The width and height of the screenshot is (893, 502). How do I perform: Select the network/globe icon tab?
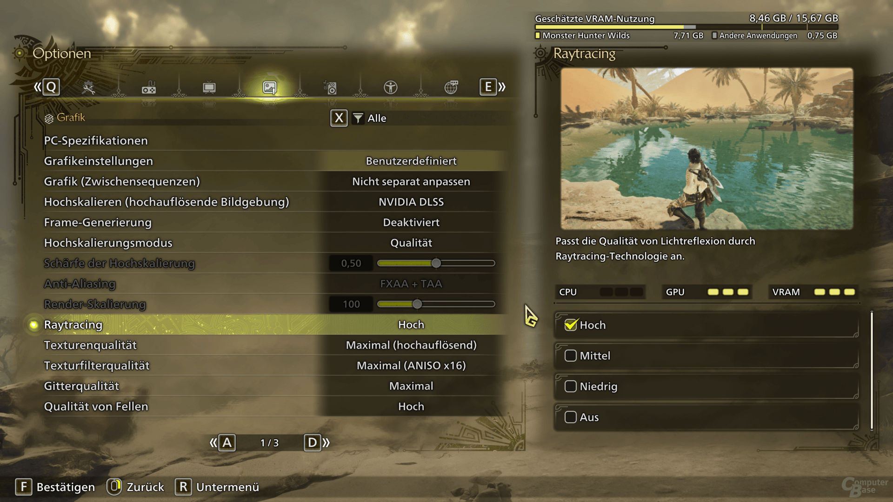point(452,86)
